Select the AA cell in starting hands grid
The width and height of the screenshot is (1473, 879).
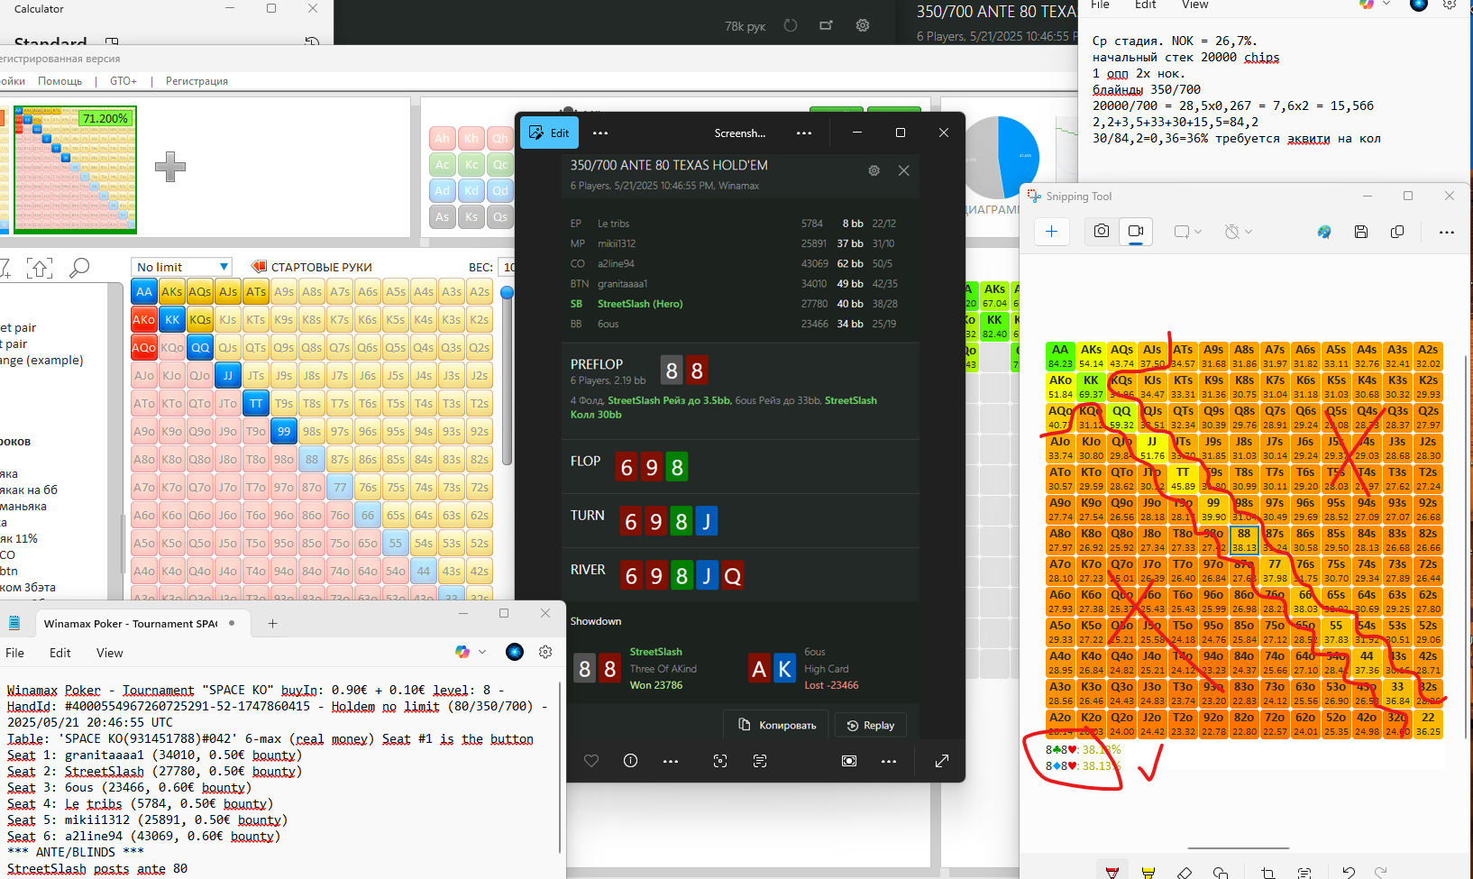coord(144,291)
